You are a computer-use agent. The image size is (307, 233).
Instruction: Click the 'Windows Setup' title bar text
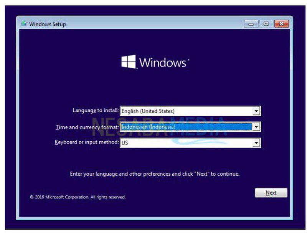(48, 24)
